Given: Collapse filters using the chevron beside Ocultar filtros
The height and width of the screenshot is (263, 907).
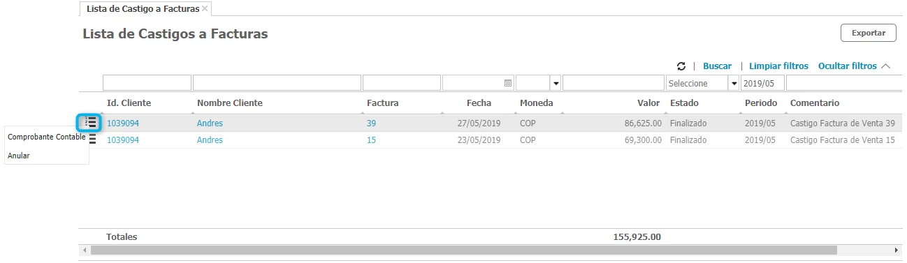Looking at the screenshot, I should click(x=886, y=66).
